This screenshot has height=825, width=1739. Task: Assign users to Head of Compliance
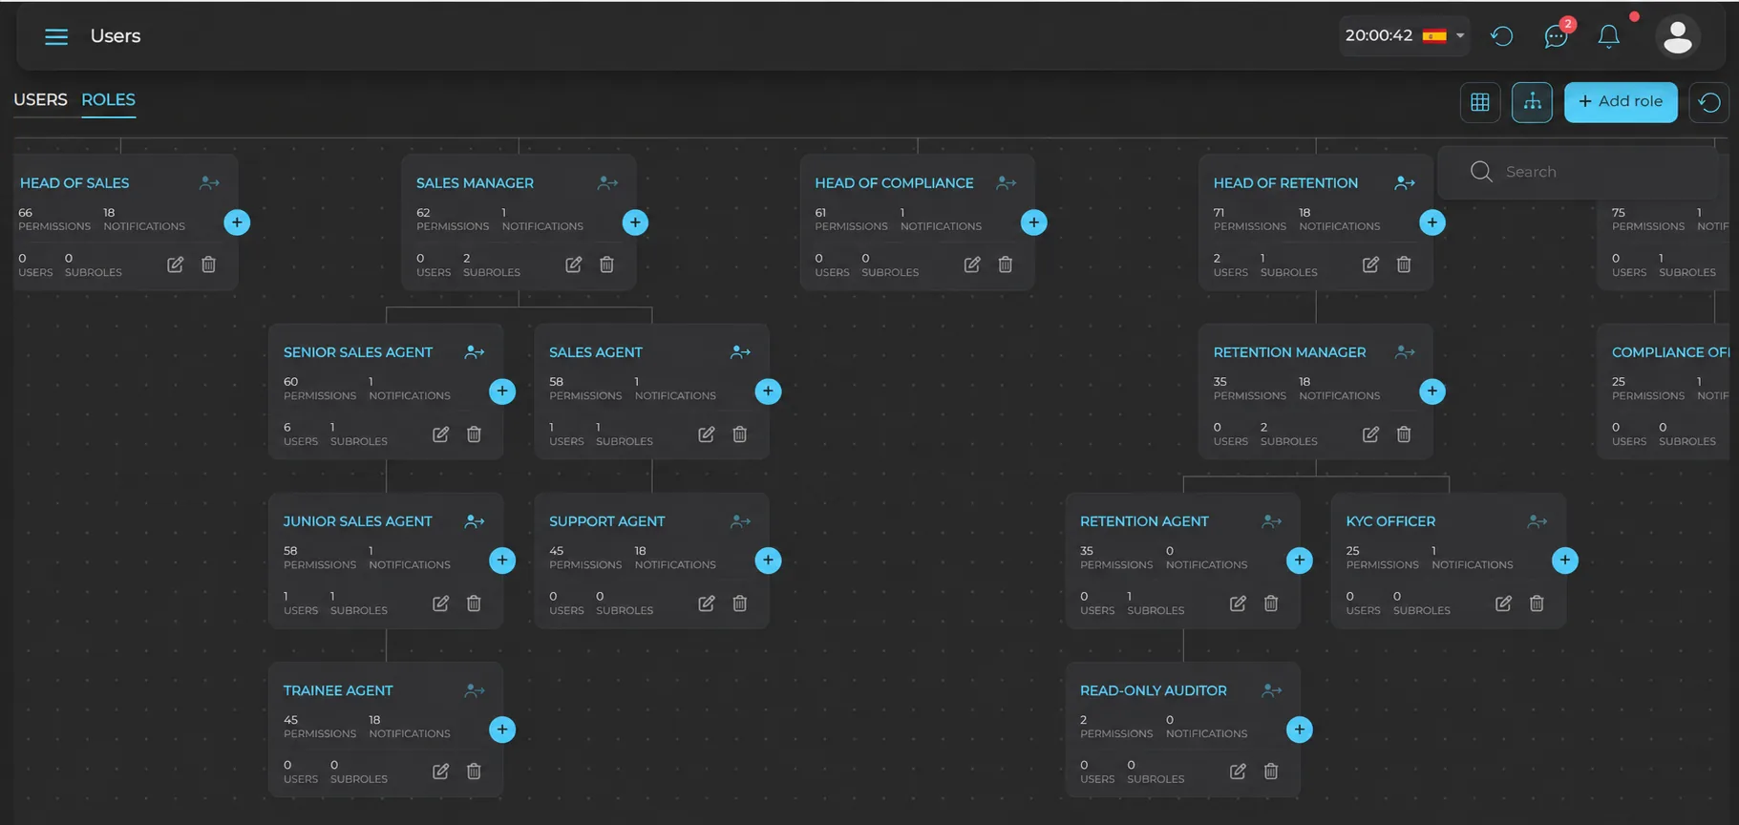pyautogui.click(x=1006, y=183)
